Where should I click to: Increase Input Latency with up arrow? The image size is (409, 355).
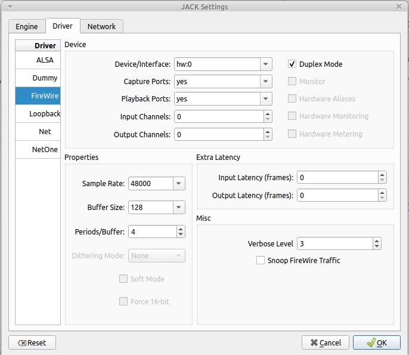pyautogui.click(x=382, y=175)
